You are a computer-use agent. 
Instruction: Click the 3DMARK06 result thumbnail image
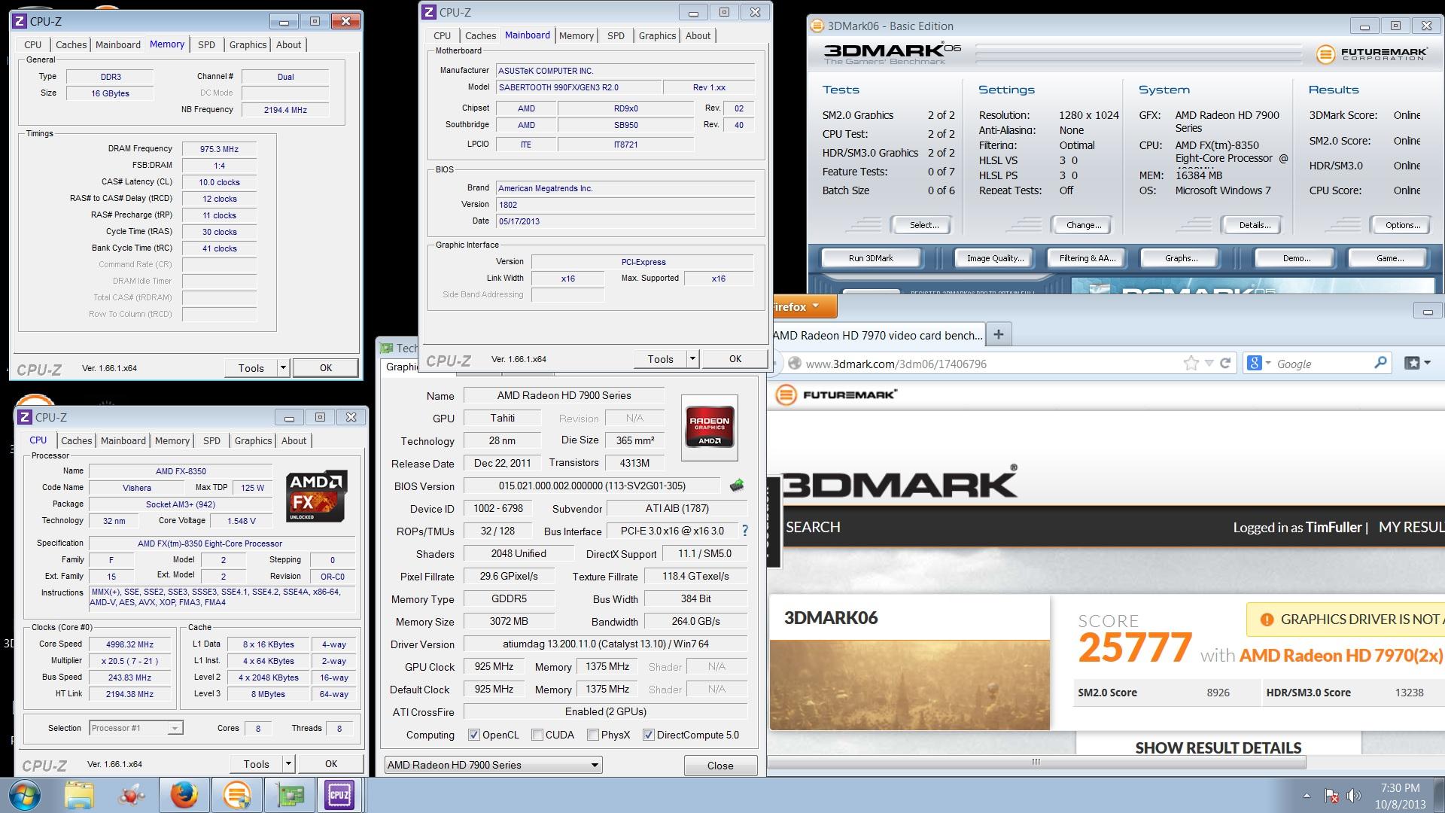[x=909, y=684]
